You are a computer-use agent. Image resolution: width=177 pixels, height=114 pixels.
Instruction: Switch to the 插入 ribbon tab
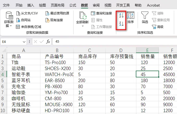[x=30, y=5]
